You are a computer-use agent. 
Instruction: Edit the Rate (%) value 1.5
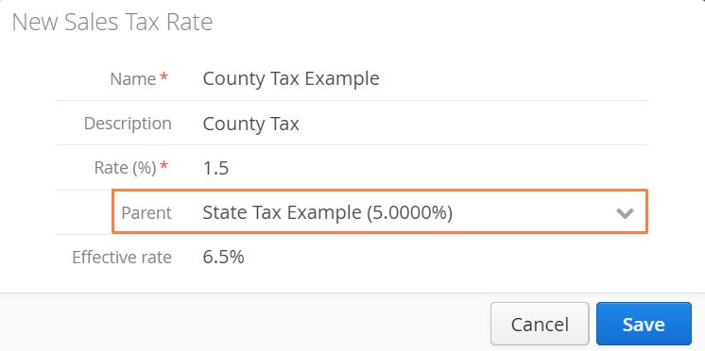(x=422, y=168)
